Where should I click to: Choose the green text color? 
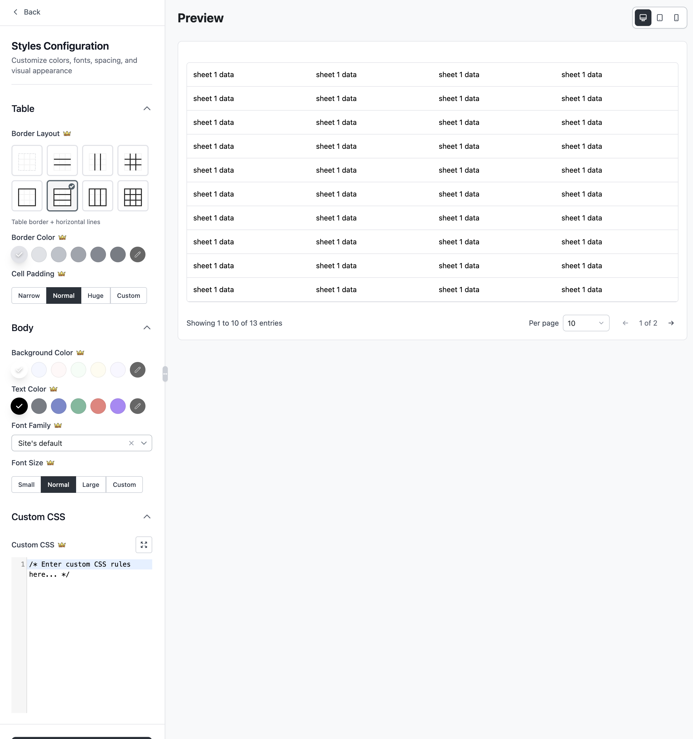(78, 406)
